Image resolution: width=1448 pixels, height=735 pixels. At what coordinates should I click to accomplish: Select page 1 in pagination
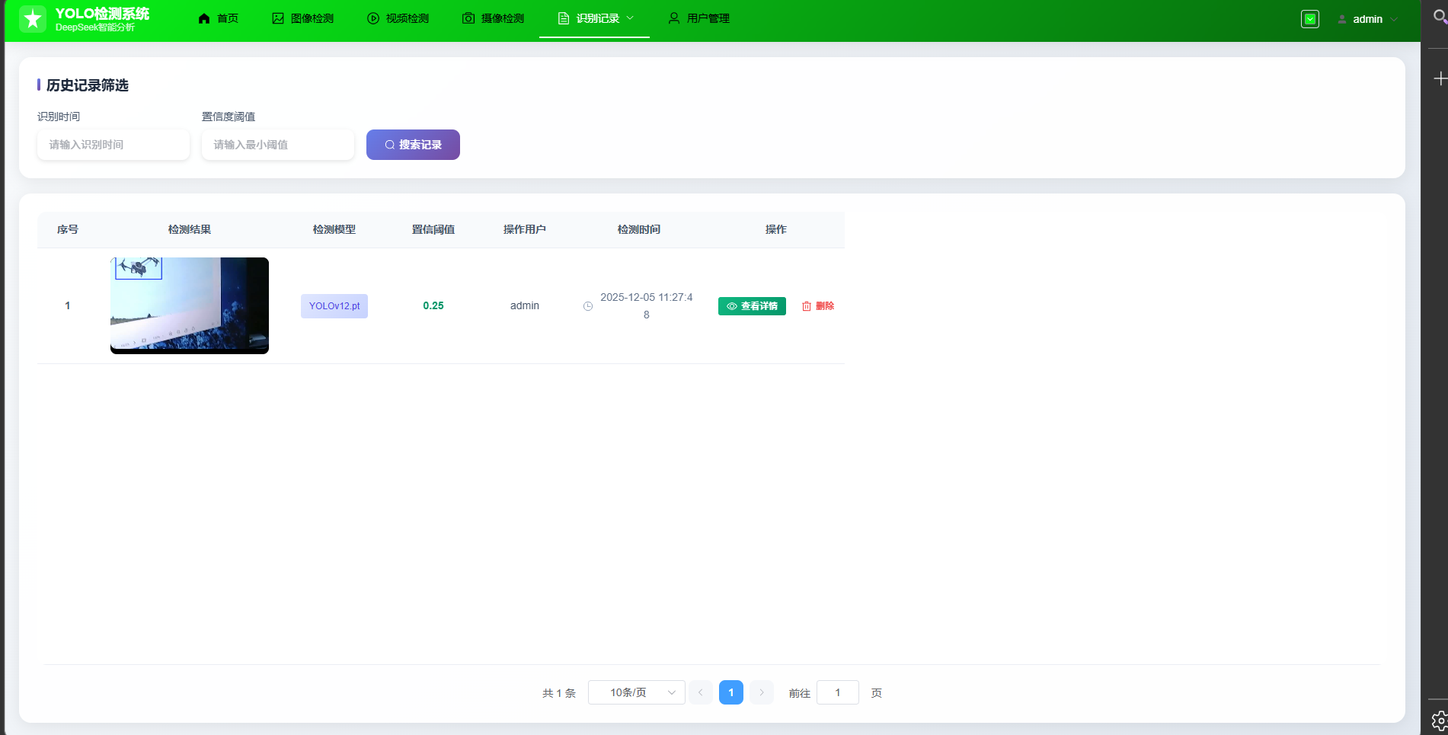click(x=731, y=692)
